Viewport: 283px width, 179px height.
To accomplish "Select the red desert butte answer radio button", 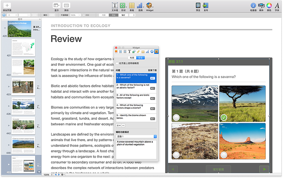I will [224, 155].
